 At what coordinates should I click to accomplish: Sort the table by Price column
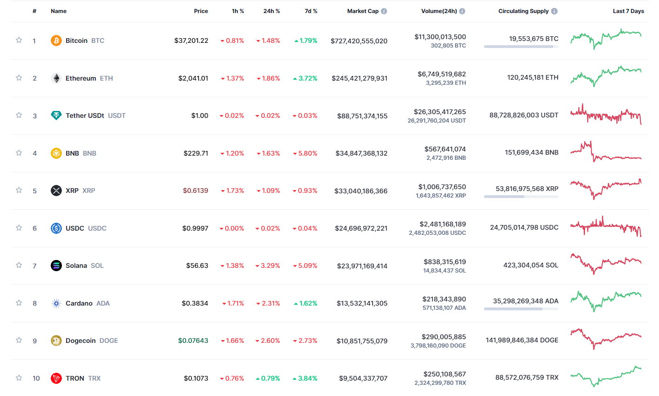tap(201, 11)
